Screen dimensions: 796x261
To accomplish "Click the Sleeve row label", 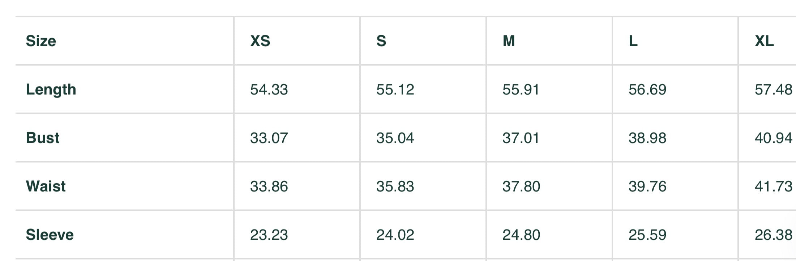I will [x=50, y=235].
